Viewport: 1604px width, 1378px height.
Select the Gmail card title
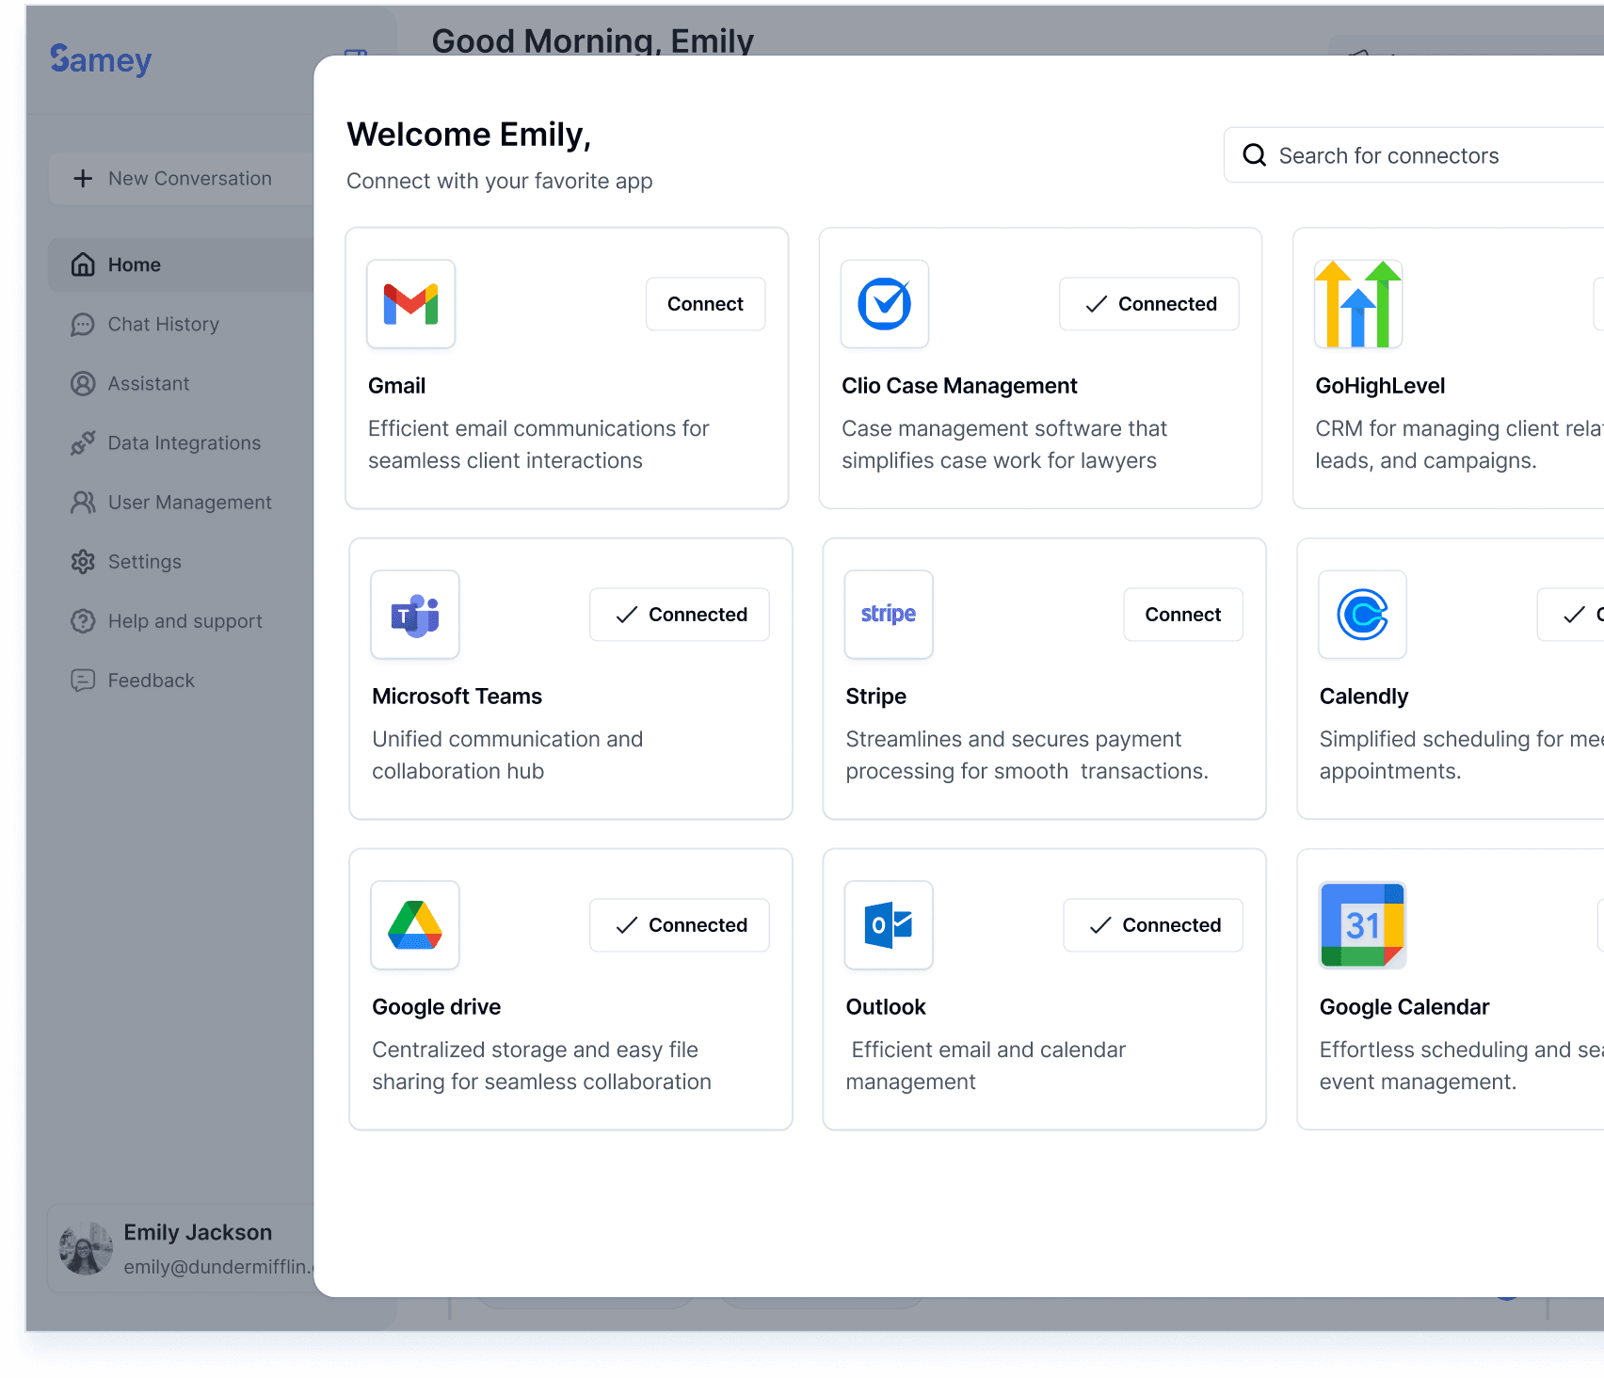click(396, 386)
